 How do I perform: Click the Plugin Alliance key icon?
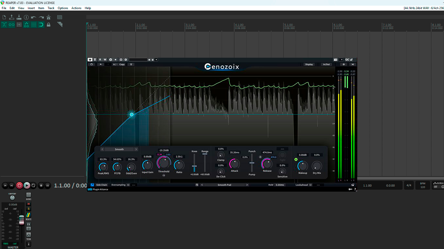click(350, 189)
